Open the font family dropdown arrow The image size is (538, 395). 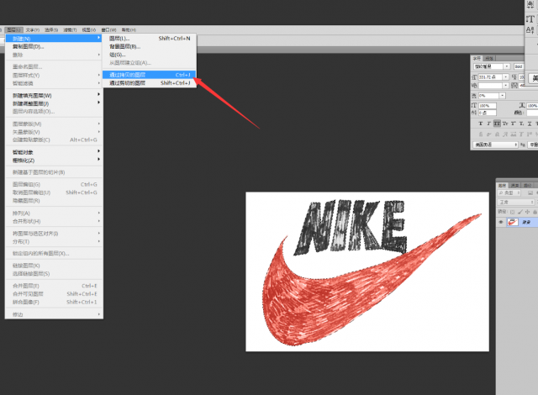[507, 66]
